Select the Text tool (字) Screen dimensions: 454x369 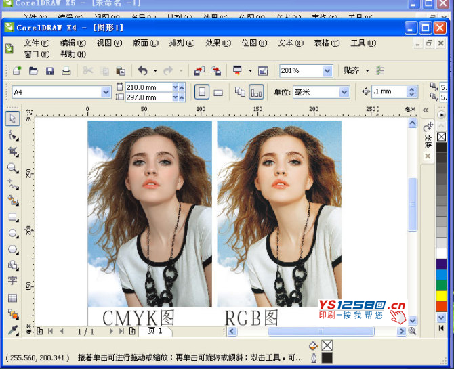(12, 281)
